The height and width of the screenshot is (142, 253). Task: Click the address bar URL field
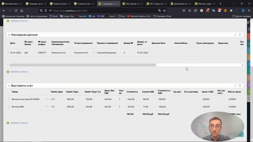(103, 11)
